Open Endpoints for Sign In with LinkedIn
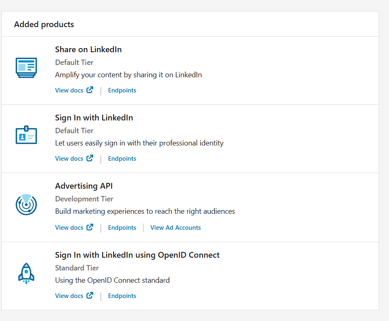This screenshot has width=389, height=321. (122, 159)
